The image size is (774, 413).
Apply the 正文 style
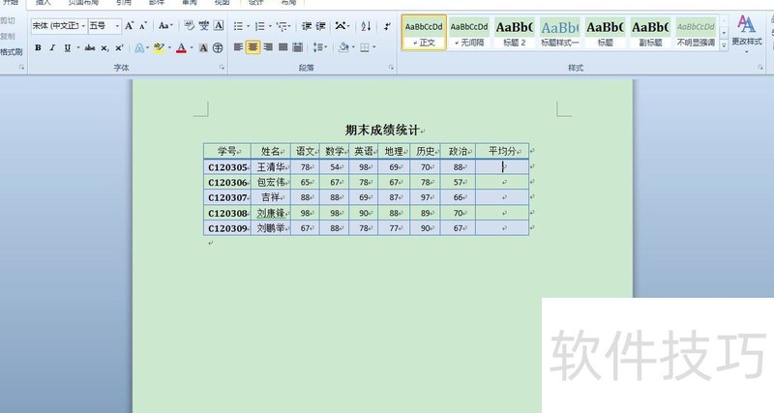click(x=424, y=32)
